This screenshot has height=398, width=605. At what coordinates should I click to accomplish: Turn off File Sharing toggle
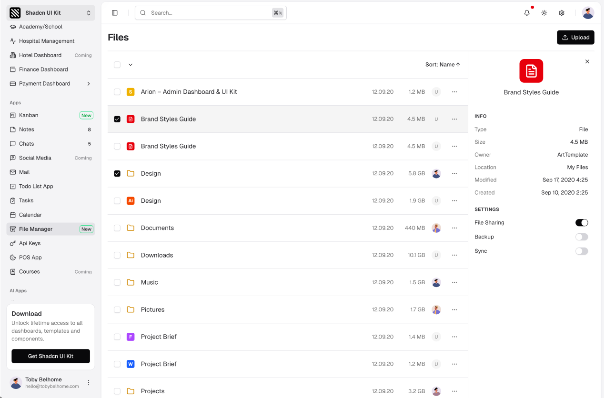tap(582, 223)
